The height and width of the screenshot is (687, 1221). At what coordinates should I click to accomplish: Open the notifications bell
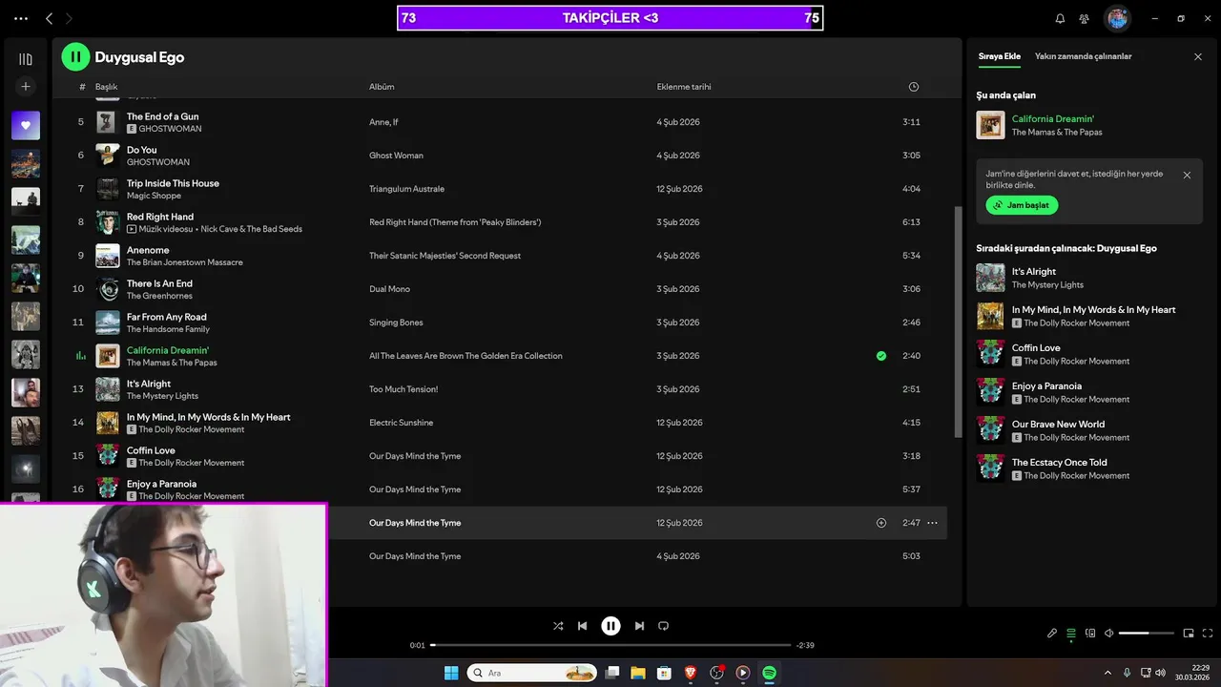[1060, 18]
